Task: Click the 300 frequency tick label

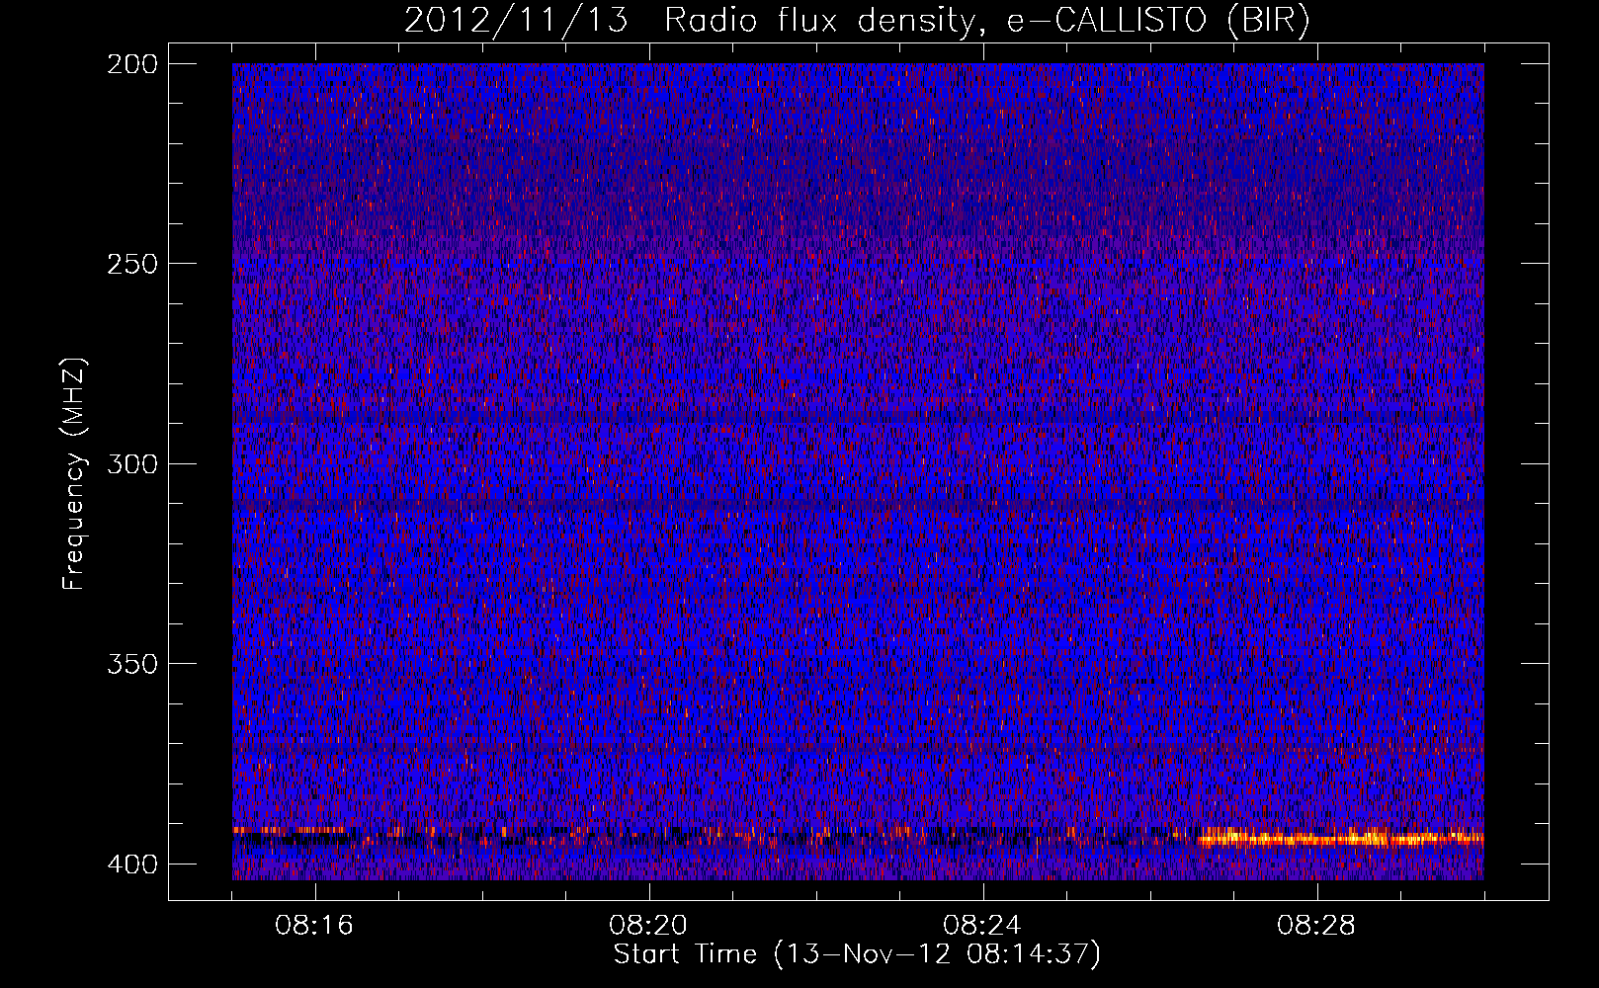Action: tap(131, 463)
